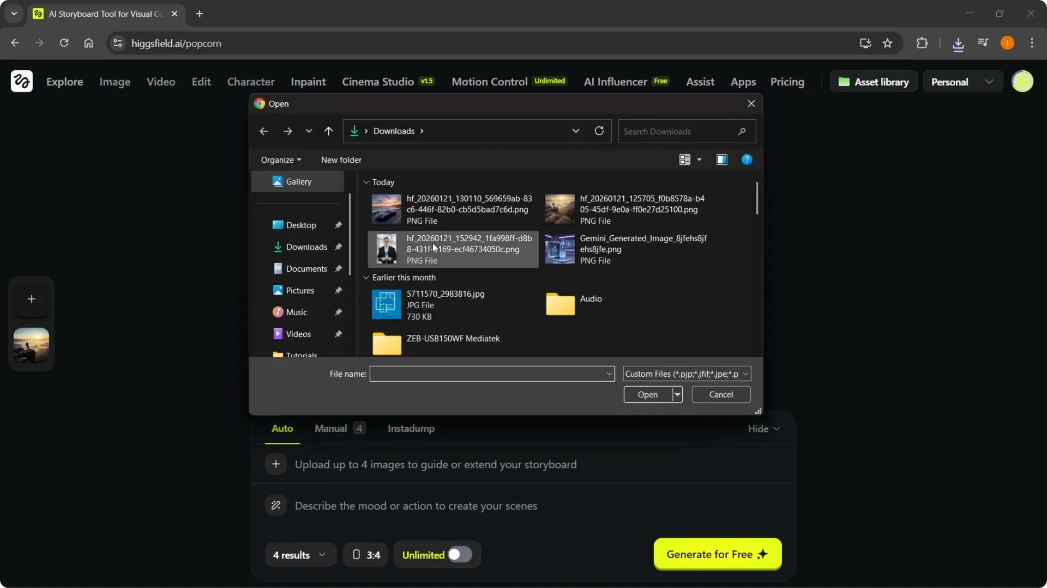Click the Higgsfield logo icon

(x=21, y=81)
